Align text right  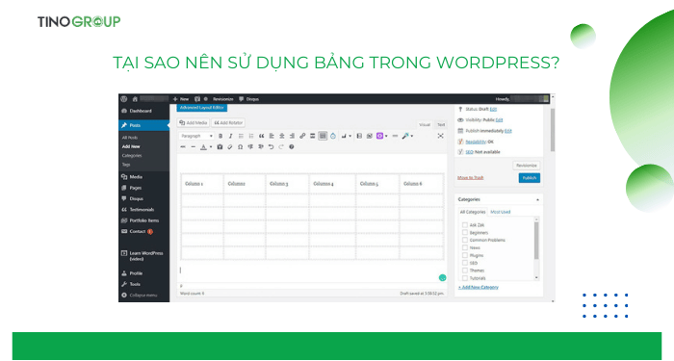(x=293, y=137)
